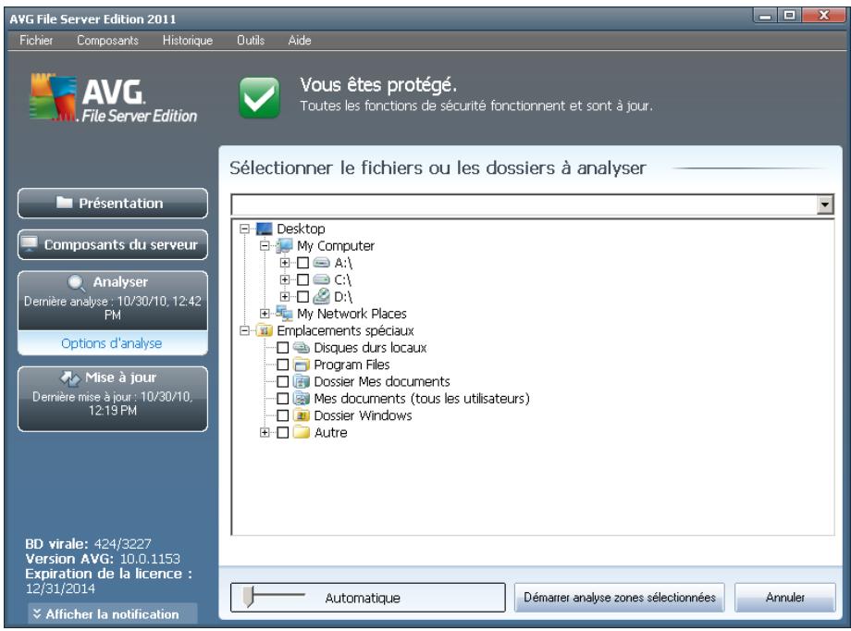
Task: Check the D:\ drive checkbox
Action: tap(302, 296)
